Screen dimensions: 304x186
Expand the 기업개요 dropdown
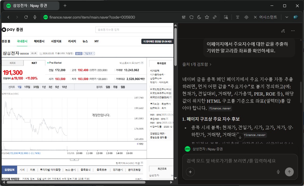point(89,53)
